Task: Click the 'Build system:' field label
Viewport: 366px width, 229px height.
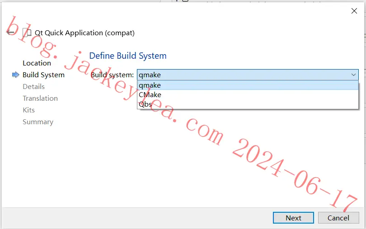Action: [112, 75]
